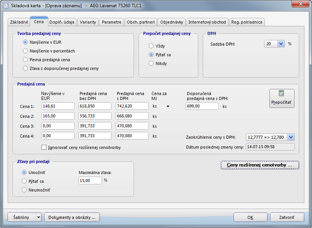Open the Cena tab
Screen dimensions: 312x228
click(x=39, y=21)
